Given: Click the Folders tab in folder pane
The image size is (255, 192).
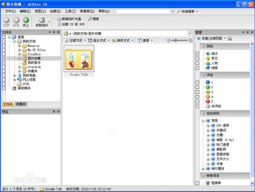Looking at the screenshot, I should (8, 104).
